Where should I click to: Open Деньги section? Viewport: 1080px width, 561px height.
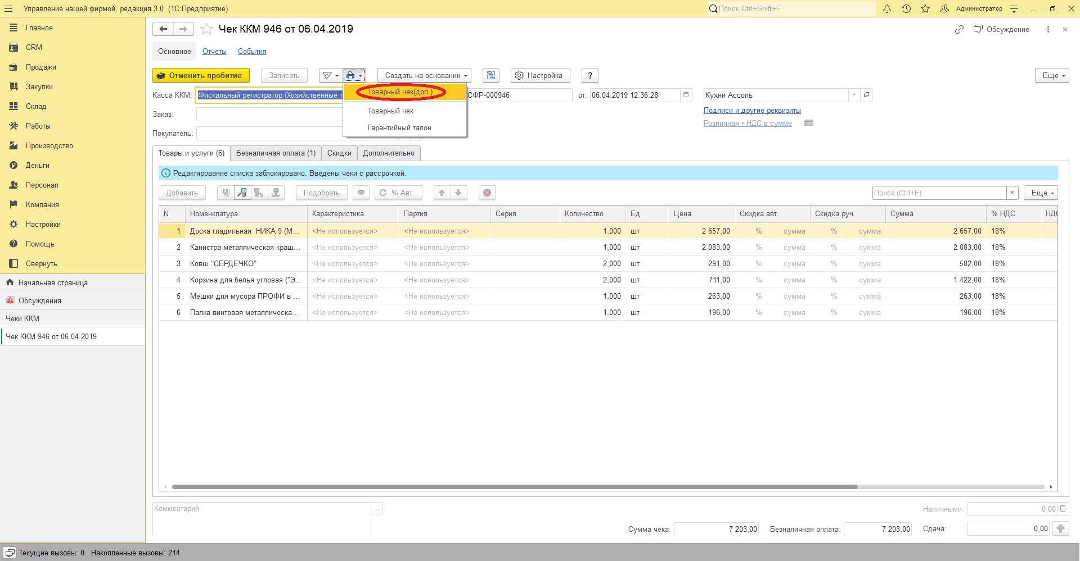click(37, 165)
